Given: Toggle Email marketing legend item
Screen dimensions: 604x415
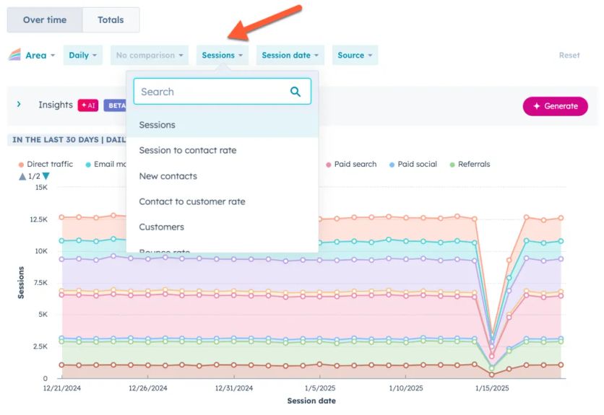Looking at the screenshot, I should (106, 164).
